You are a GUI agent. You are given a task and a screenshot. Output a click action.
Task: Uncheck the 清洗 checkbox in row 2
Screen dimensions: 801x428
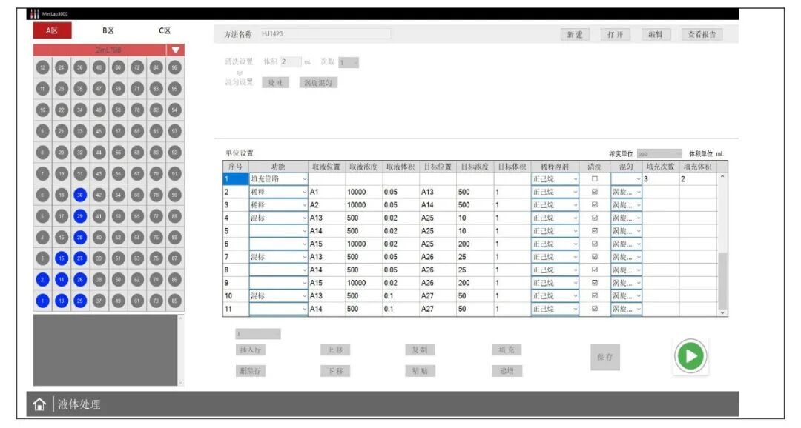pyautogui.click(x=594, y=192)
